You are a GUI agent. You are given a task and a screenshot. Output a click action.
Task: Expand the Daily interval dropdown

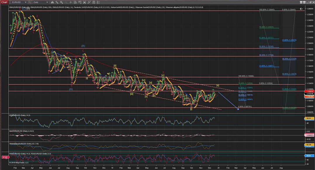coord(47,2)
